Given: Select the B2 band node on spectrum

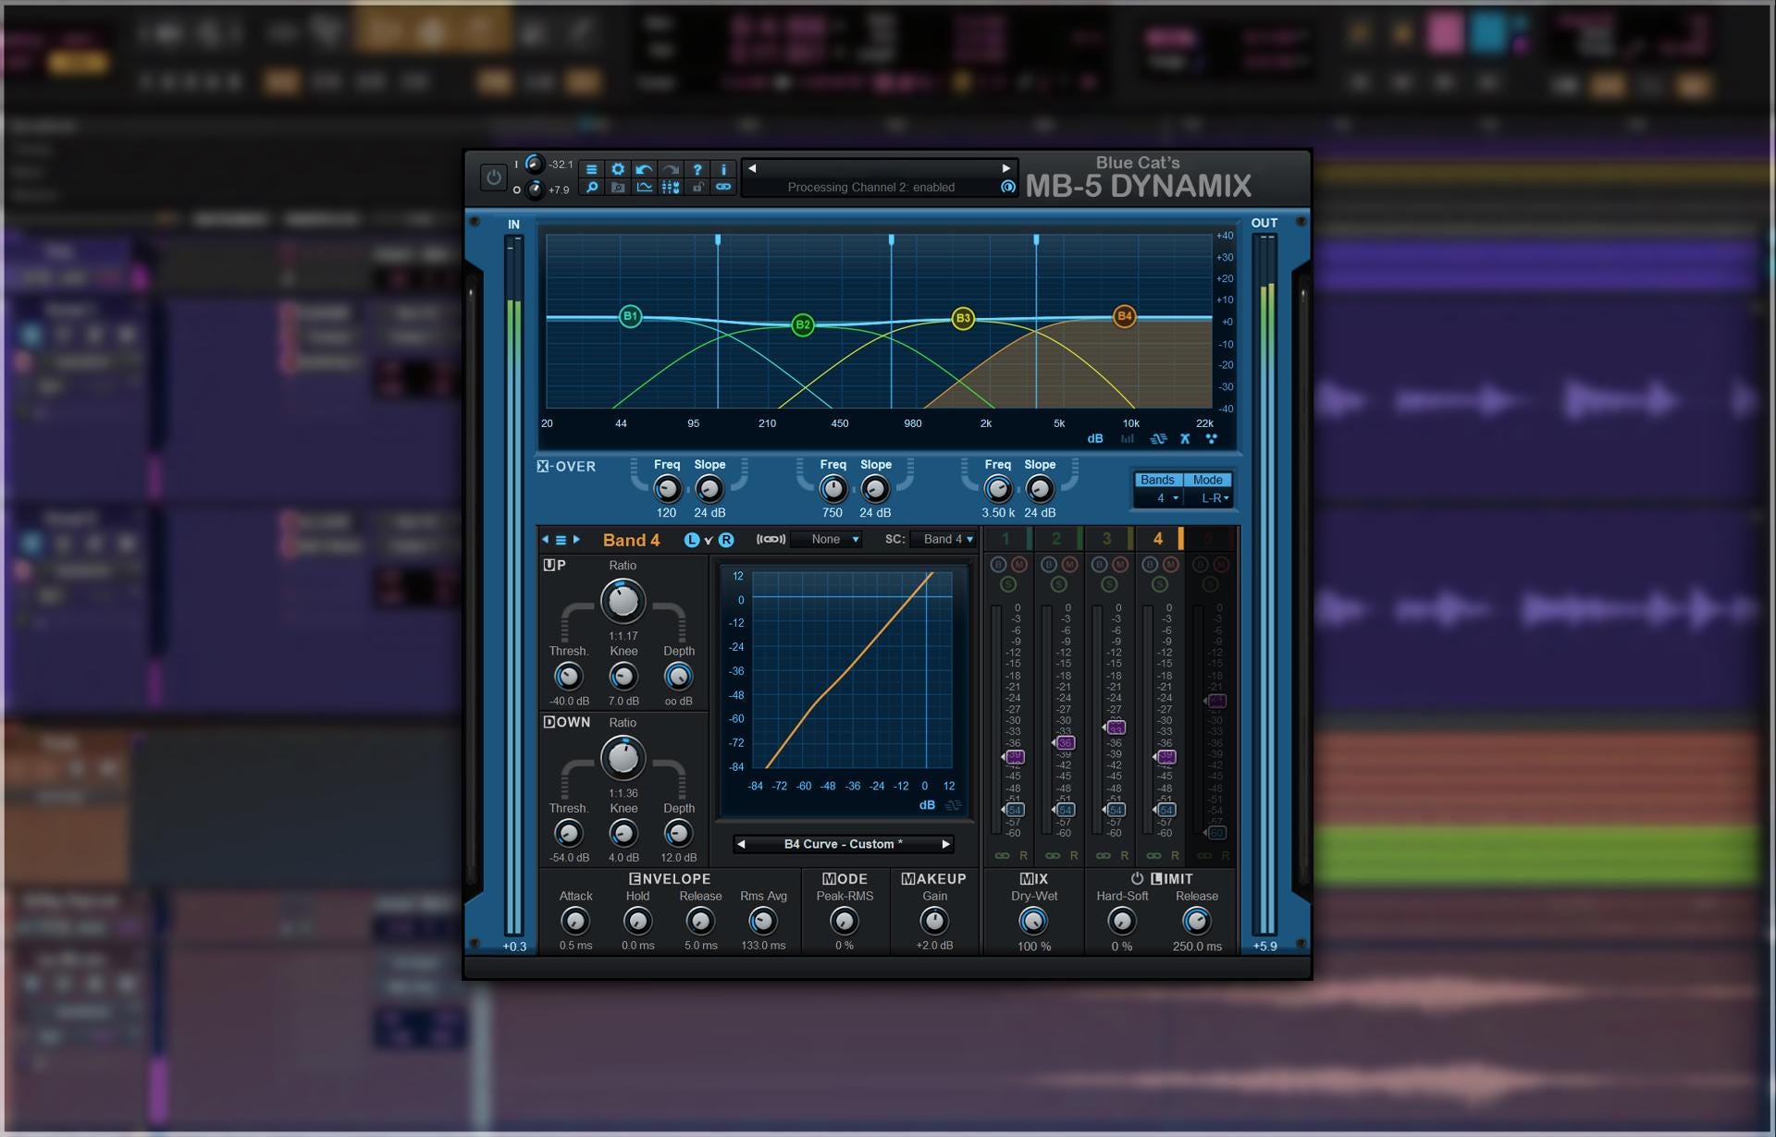Looking at the screenshot, I should click(x=803, y=324).
